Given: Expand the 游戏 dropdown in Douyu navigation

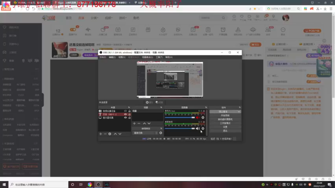Looking at the screenshot, I should [123, 18].
